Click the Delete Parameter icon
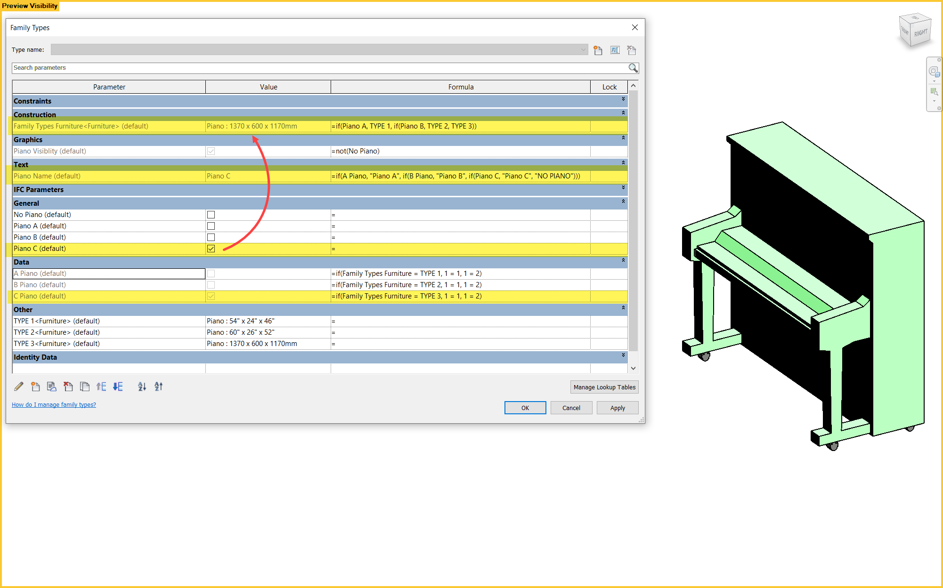Screen dimensions: 943x588 coord(68,387)
